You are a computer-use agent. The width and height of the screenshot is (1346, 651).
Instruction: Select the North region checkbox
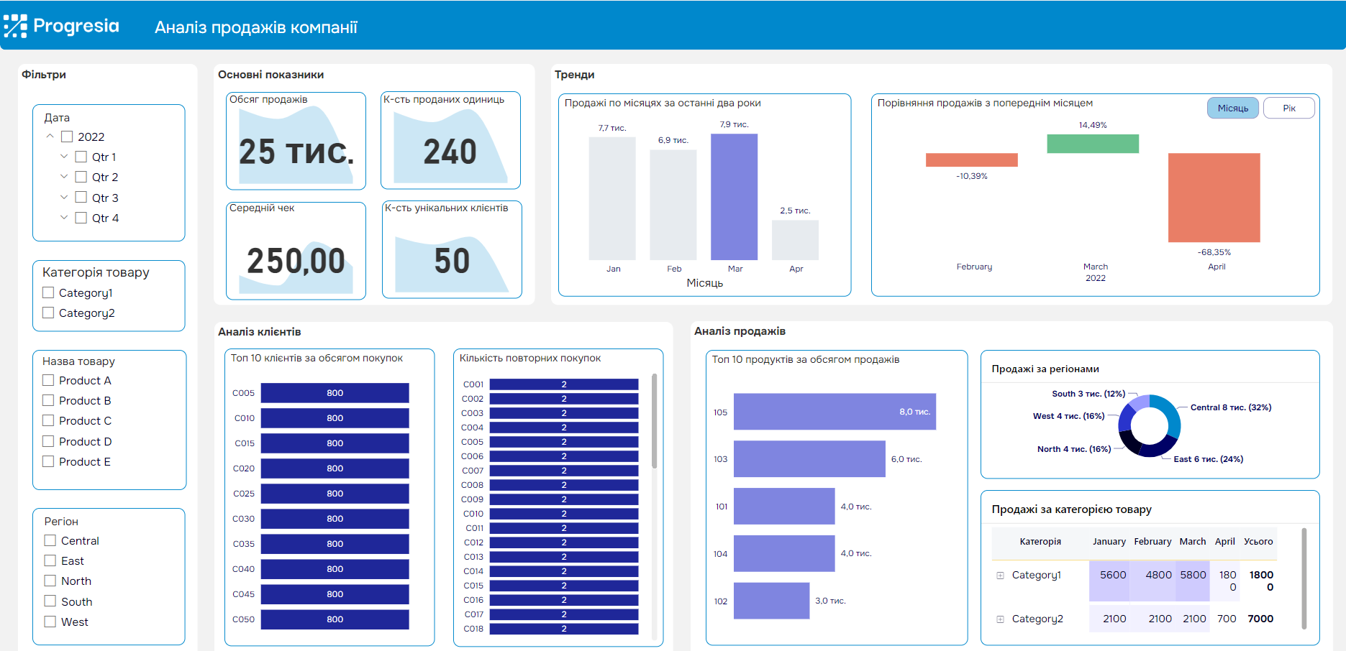coord(50,581)
